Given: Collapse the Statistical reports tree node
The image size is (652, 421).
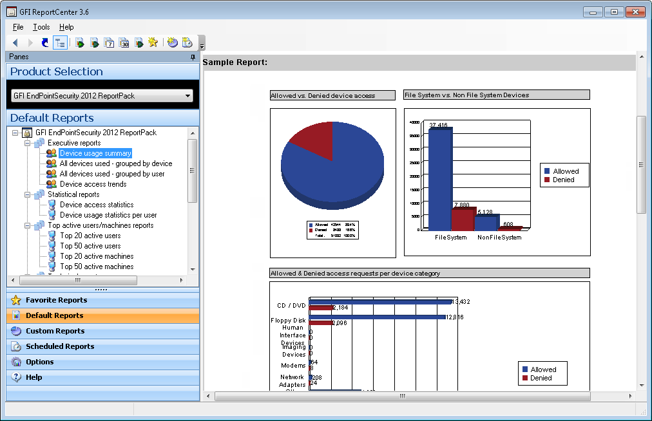Looking at the screenshot, I should coord(28,194).
